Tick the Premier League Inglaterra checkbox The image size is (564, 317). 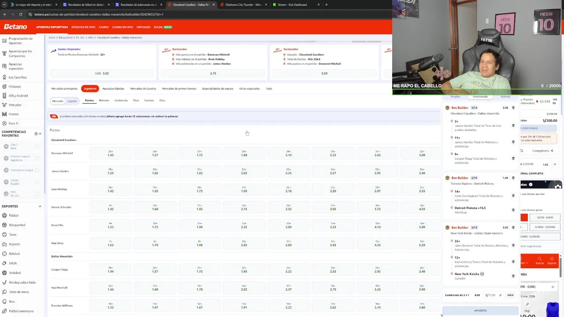click(x=37, y=158)
